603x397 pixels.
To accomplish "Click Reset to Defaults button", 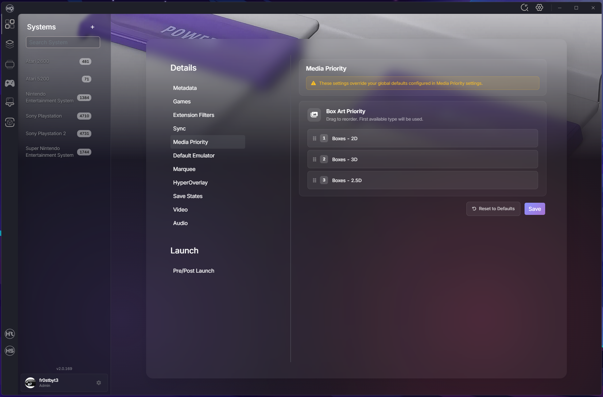I will 493,209.
